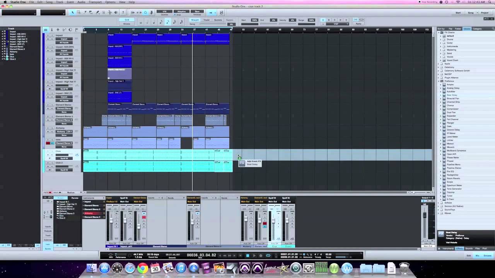Select Groove Delay in effects browser
The height and width of the screenshot is (278, 495).
453,130
